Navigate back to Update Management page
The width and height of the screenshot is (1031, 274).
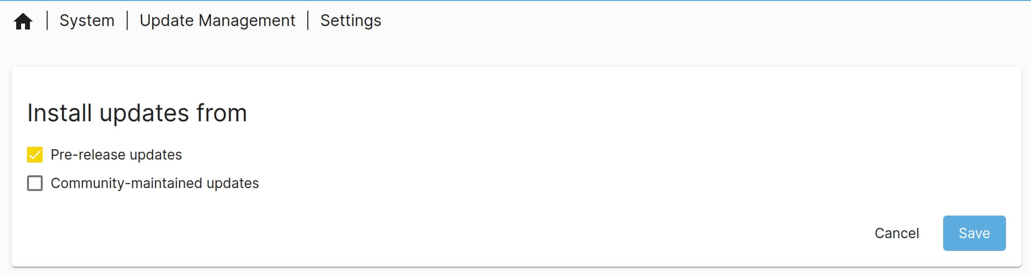pyautogui.click(x=217, y=21)
